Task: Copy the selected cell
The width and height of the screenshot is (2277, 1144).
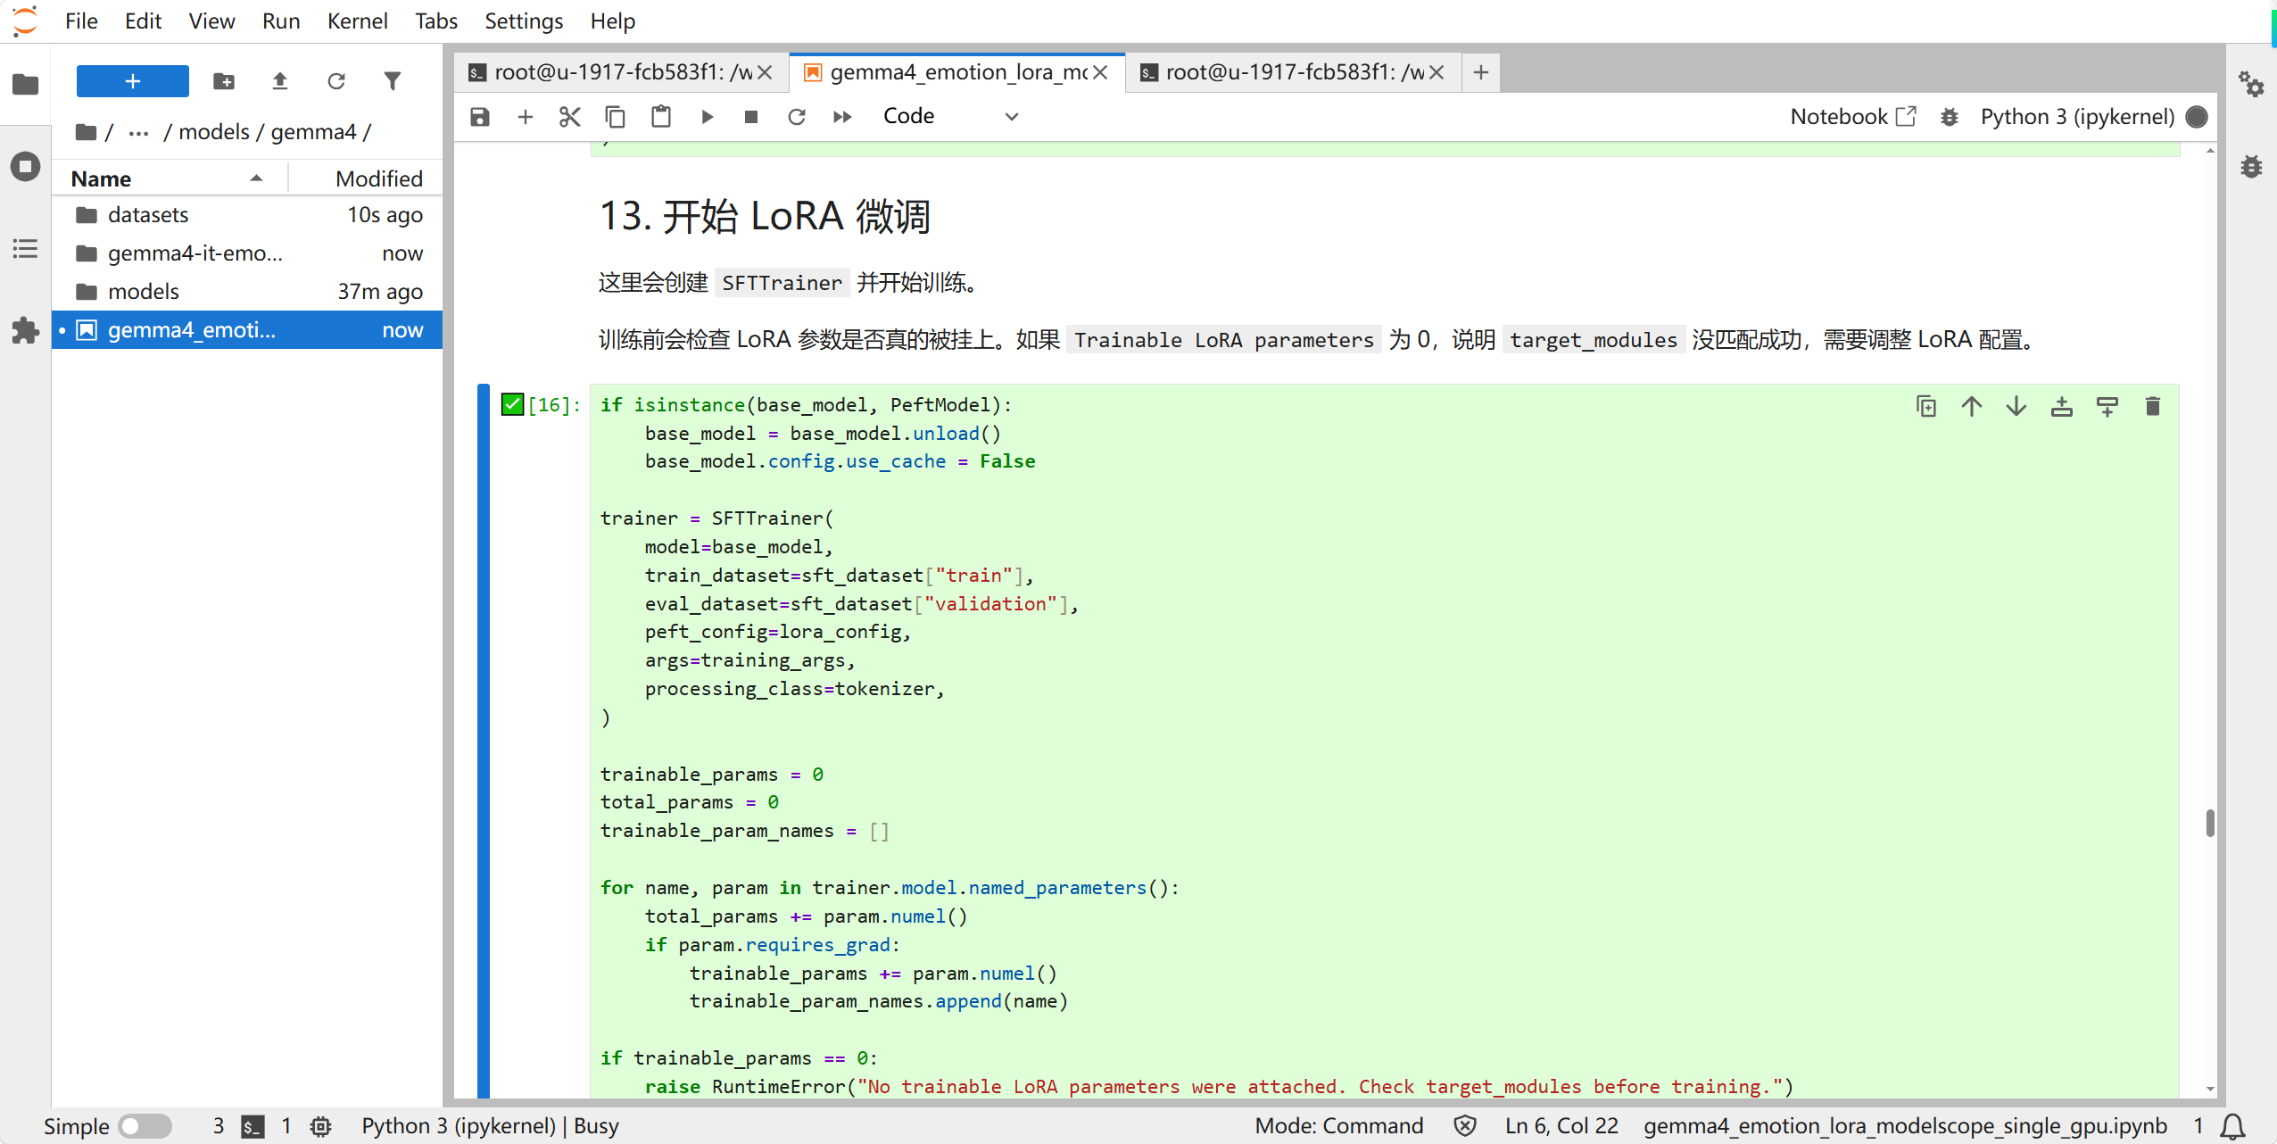Action: click(616, 117)
